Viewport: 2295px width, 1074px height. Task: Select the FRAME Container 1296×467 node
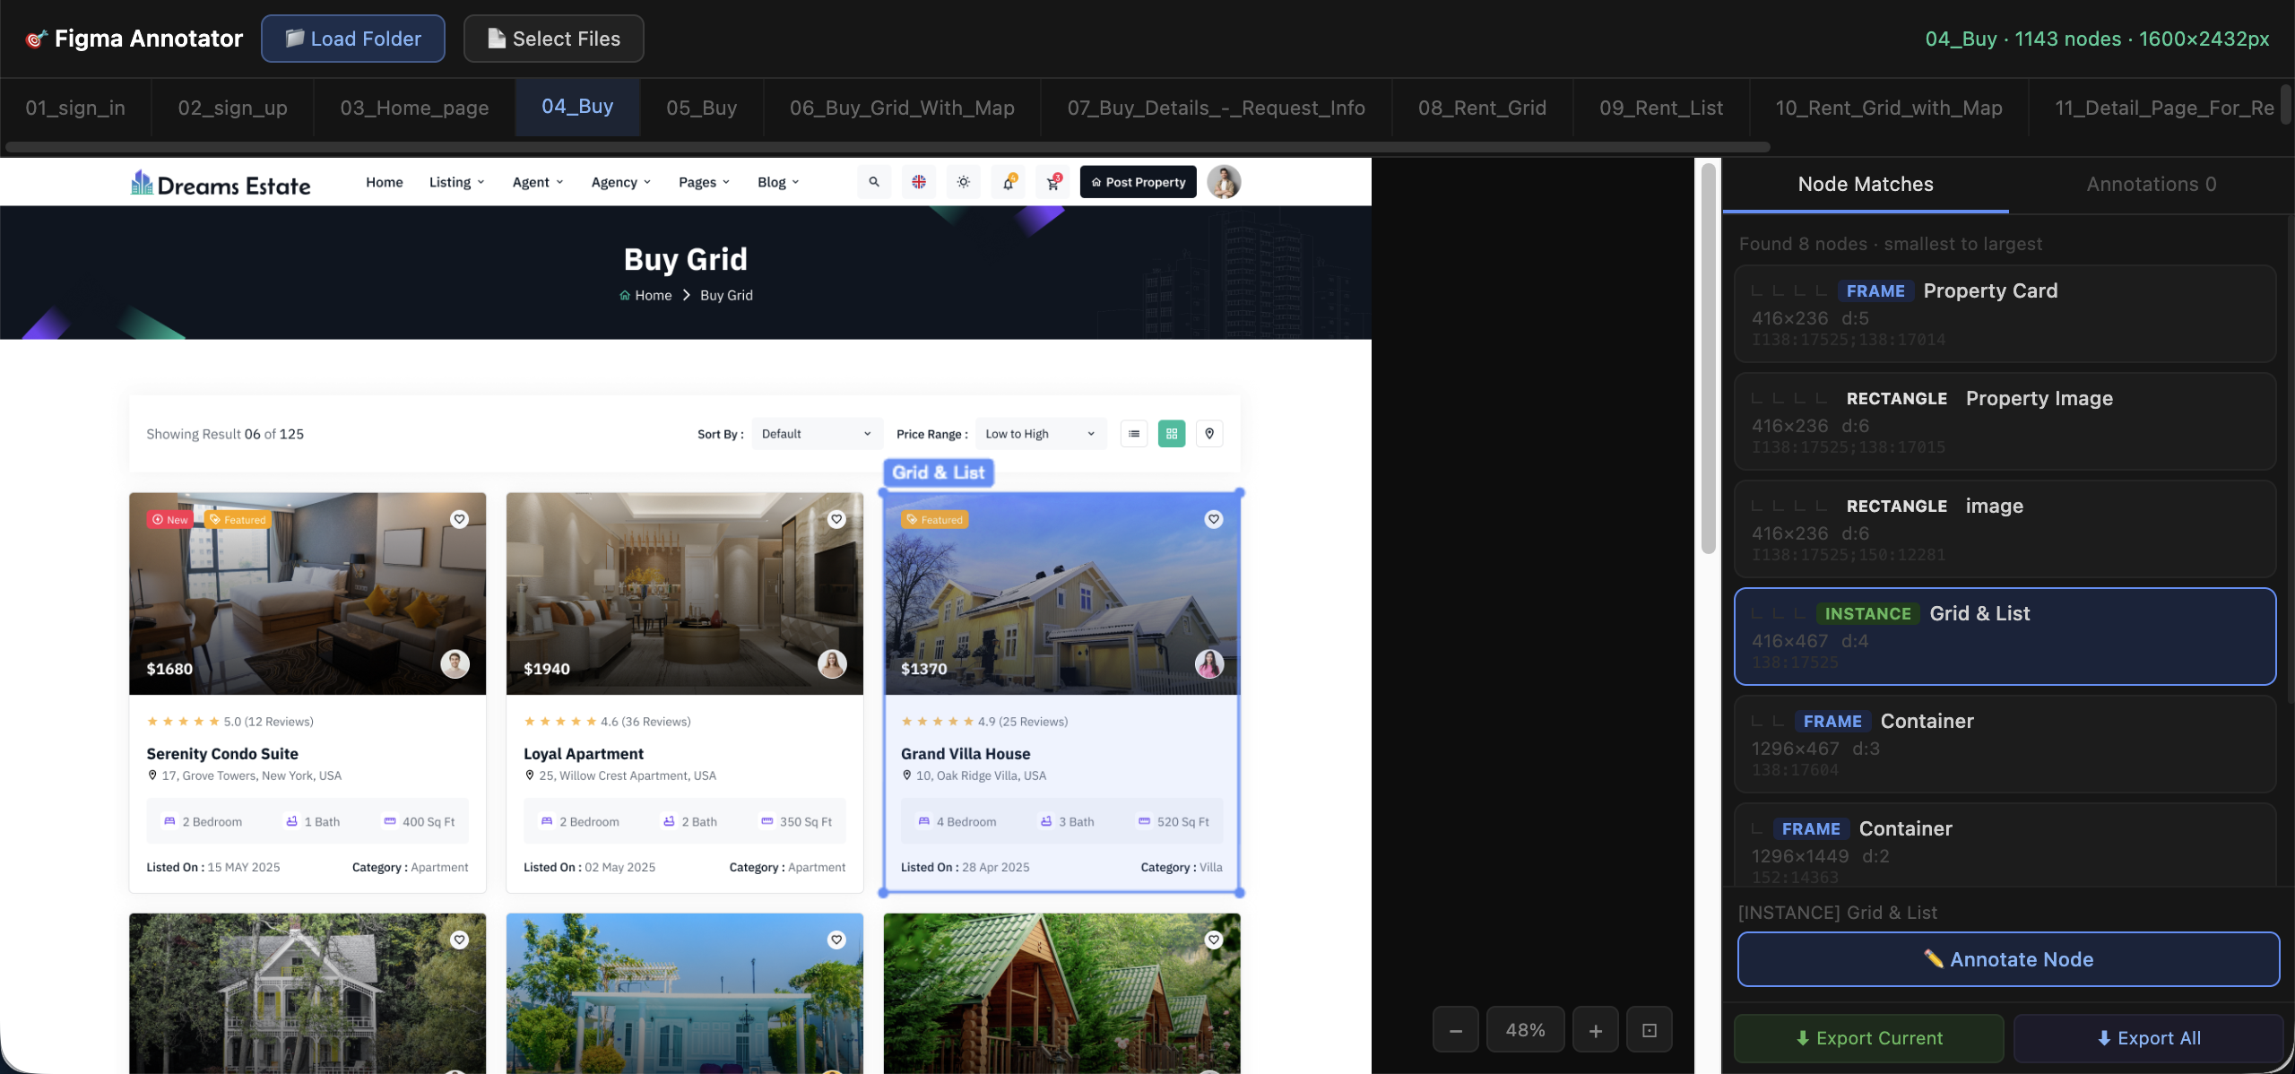click(x=2005, y=744)
